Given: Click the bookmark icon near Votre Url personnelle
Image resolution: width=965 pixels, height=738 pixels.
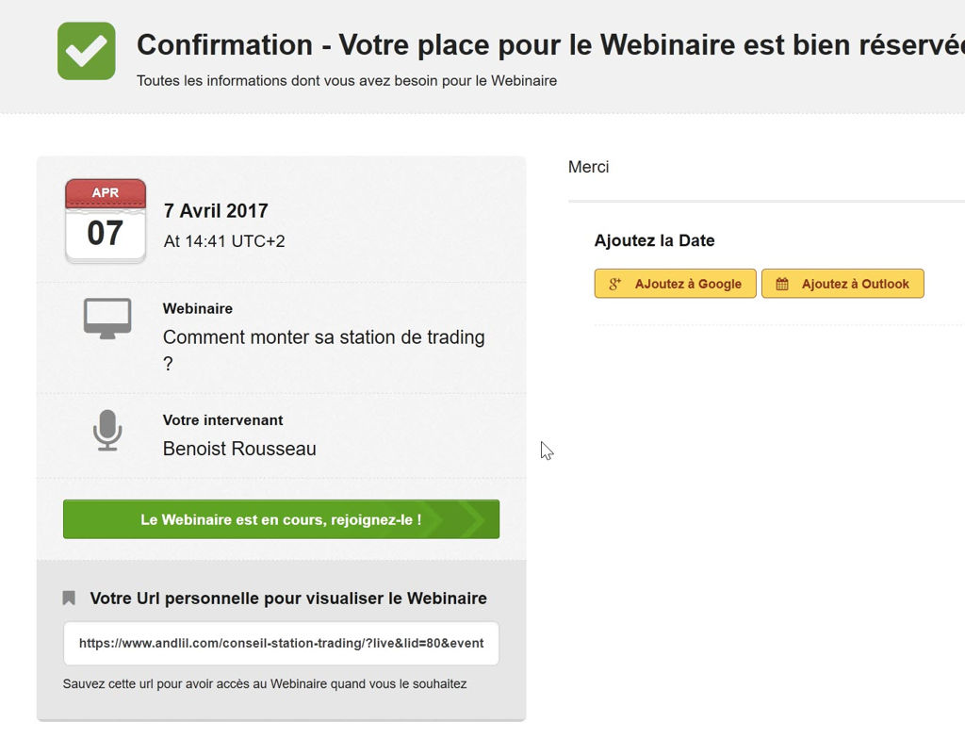Looking at the screenshot, I should click(69, 598).
